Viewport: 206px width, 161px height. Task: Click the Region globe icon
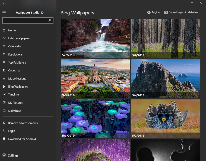pyautogui.click(x=149, y=12)
